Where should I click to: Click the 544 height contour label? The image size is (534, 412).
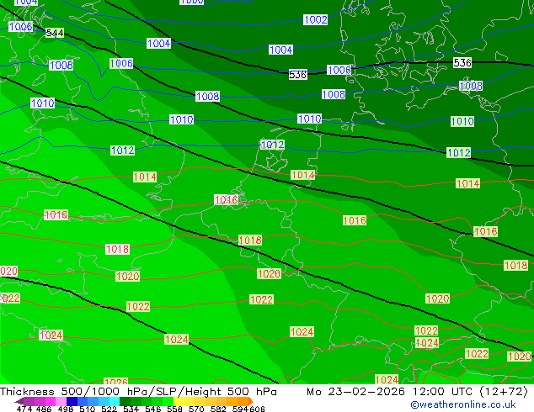pyautogui.click(x=55, y=33)
